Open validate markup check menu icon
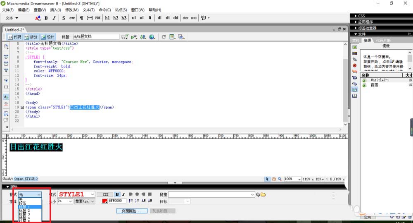Screen dimensions: 413x223 125,37
